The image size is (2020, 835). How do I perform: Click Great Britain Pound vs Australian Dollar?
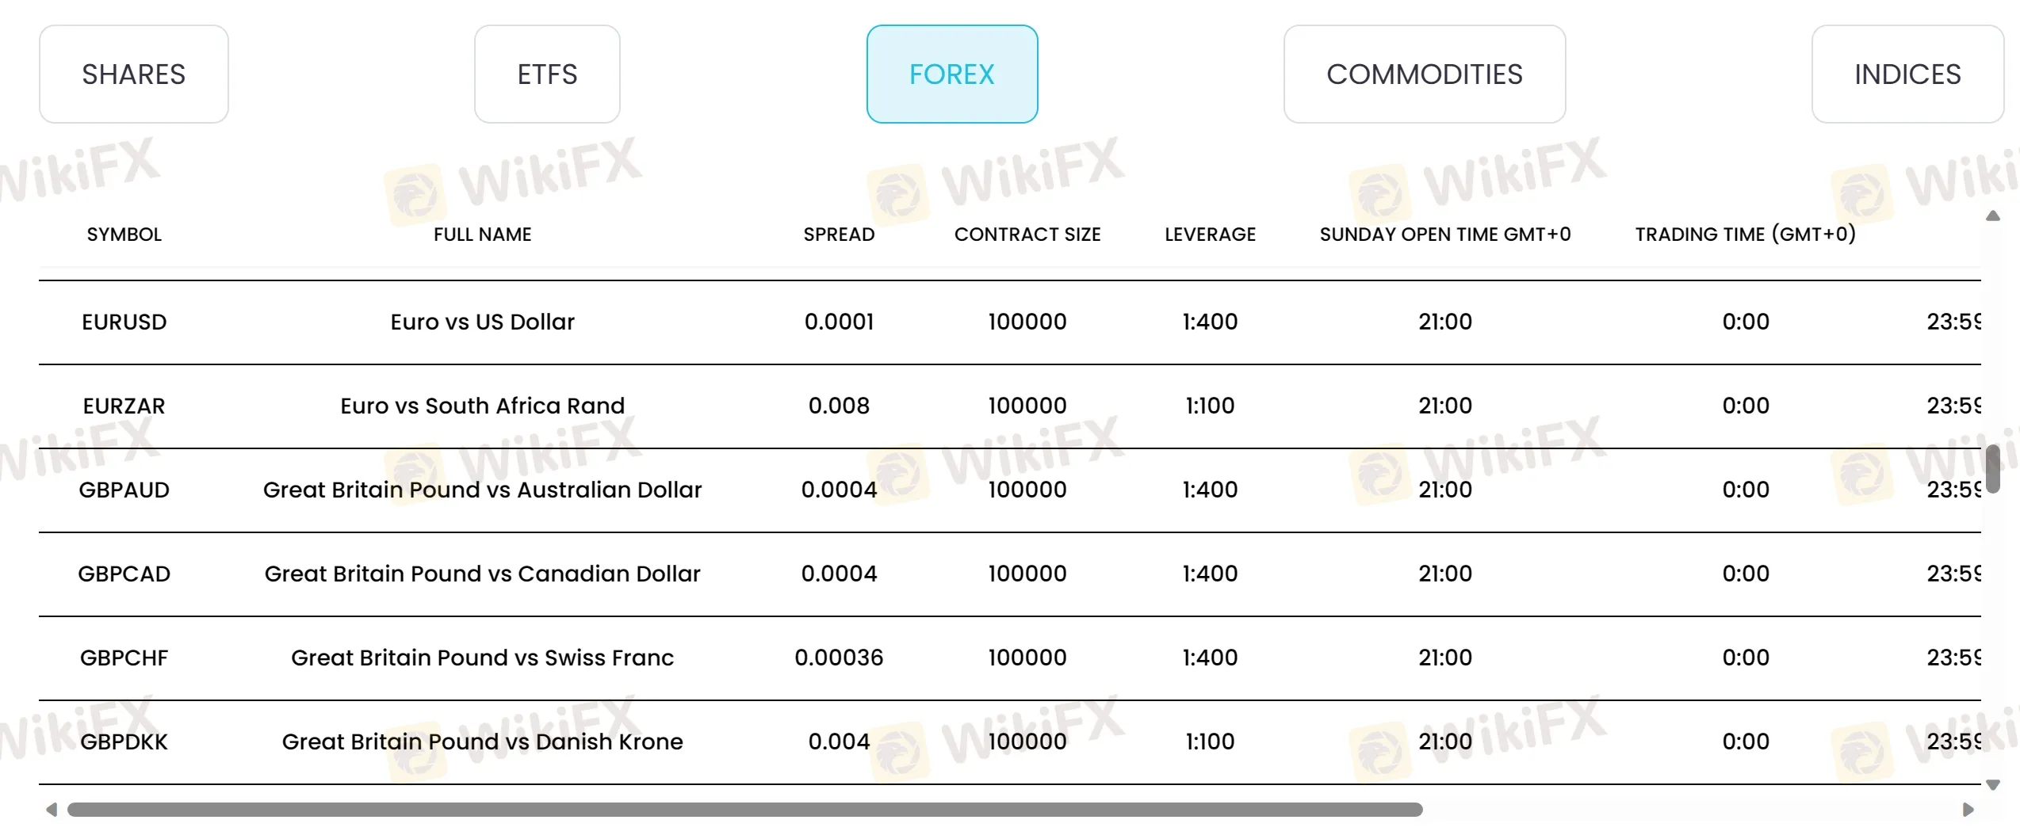(x=483, y=490)
